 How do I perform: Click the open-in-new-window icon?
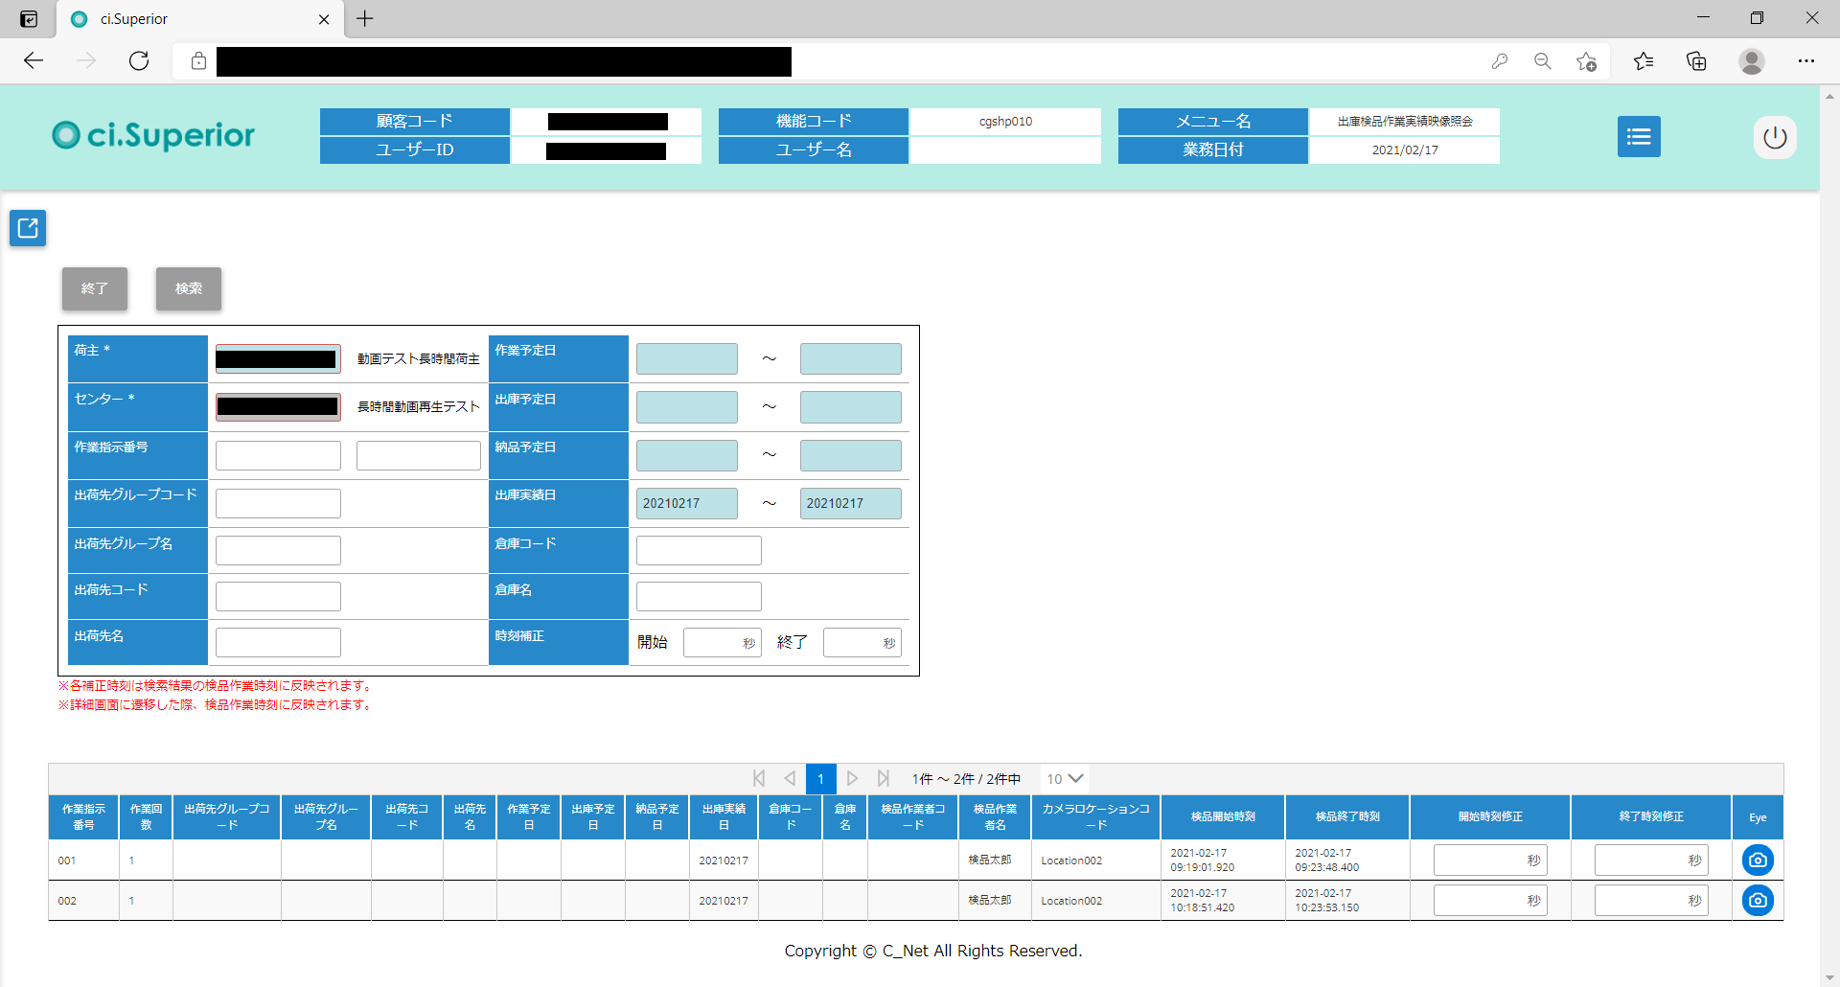click(28, 228)
